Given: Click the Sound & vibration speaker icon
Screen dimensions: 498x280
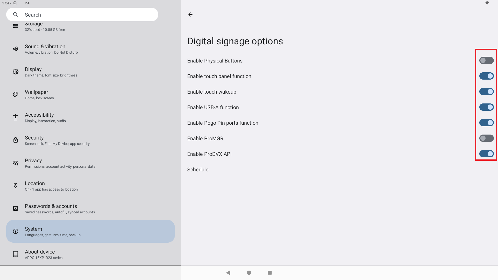Looking at the screenshot, I should [16, 49].
